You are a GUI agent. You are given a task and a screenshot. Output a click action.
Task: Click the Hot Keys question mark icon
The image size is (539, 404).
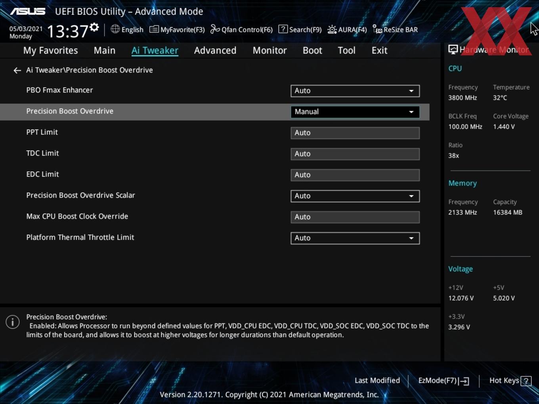pos(526,381)
